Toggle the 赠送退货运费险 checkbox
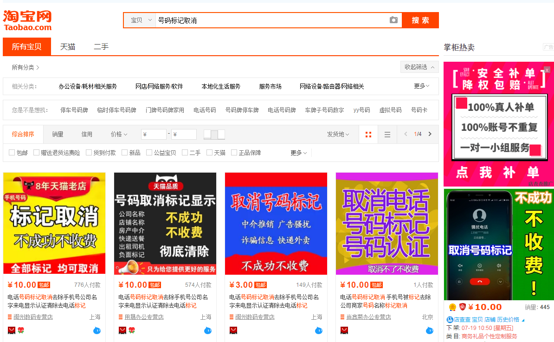The width and height of the screenshot is (554, 342). point(36,152)
